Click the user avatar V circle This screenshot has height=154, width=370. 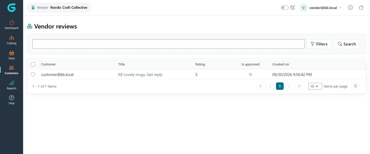coord(303,8)
